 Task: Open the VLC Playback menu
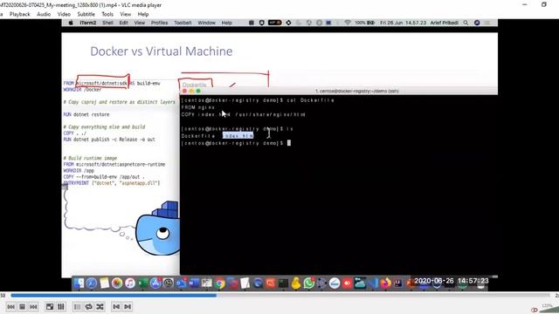pos(19,14)
